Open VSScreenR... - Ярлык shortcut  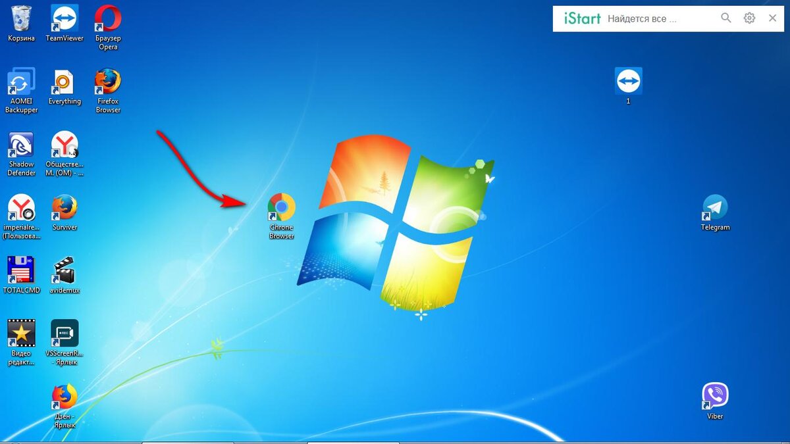pos(65,343)
